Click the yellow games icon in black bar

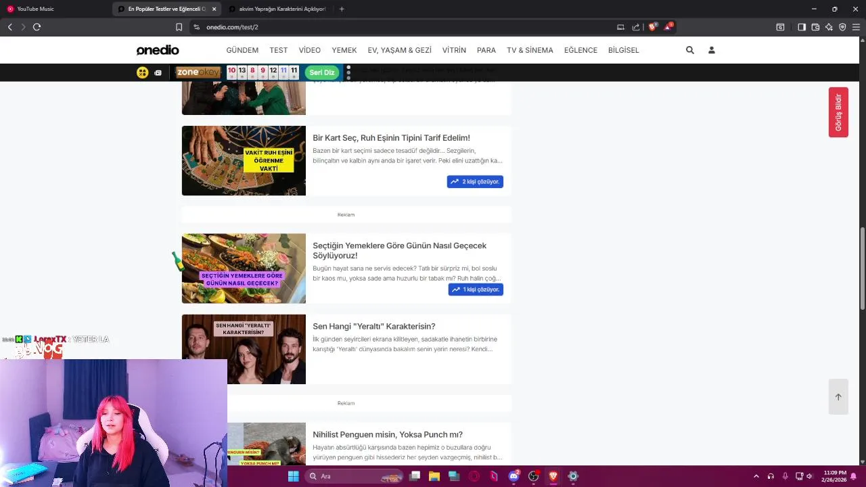point(142,72)
